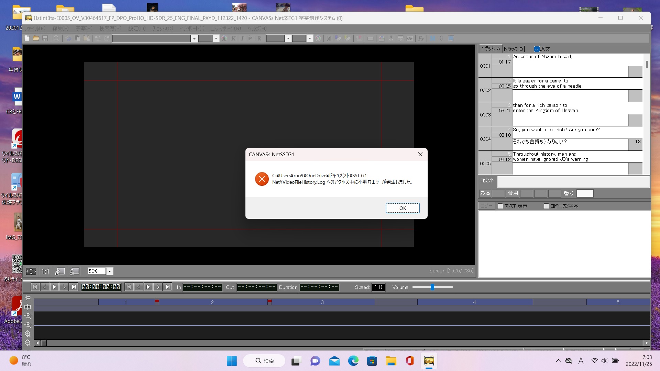Open the font size dropdown beside font name

216,38
